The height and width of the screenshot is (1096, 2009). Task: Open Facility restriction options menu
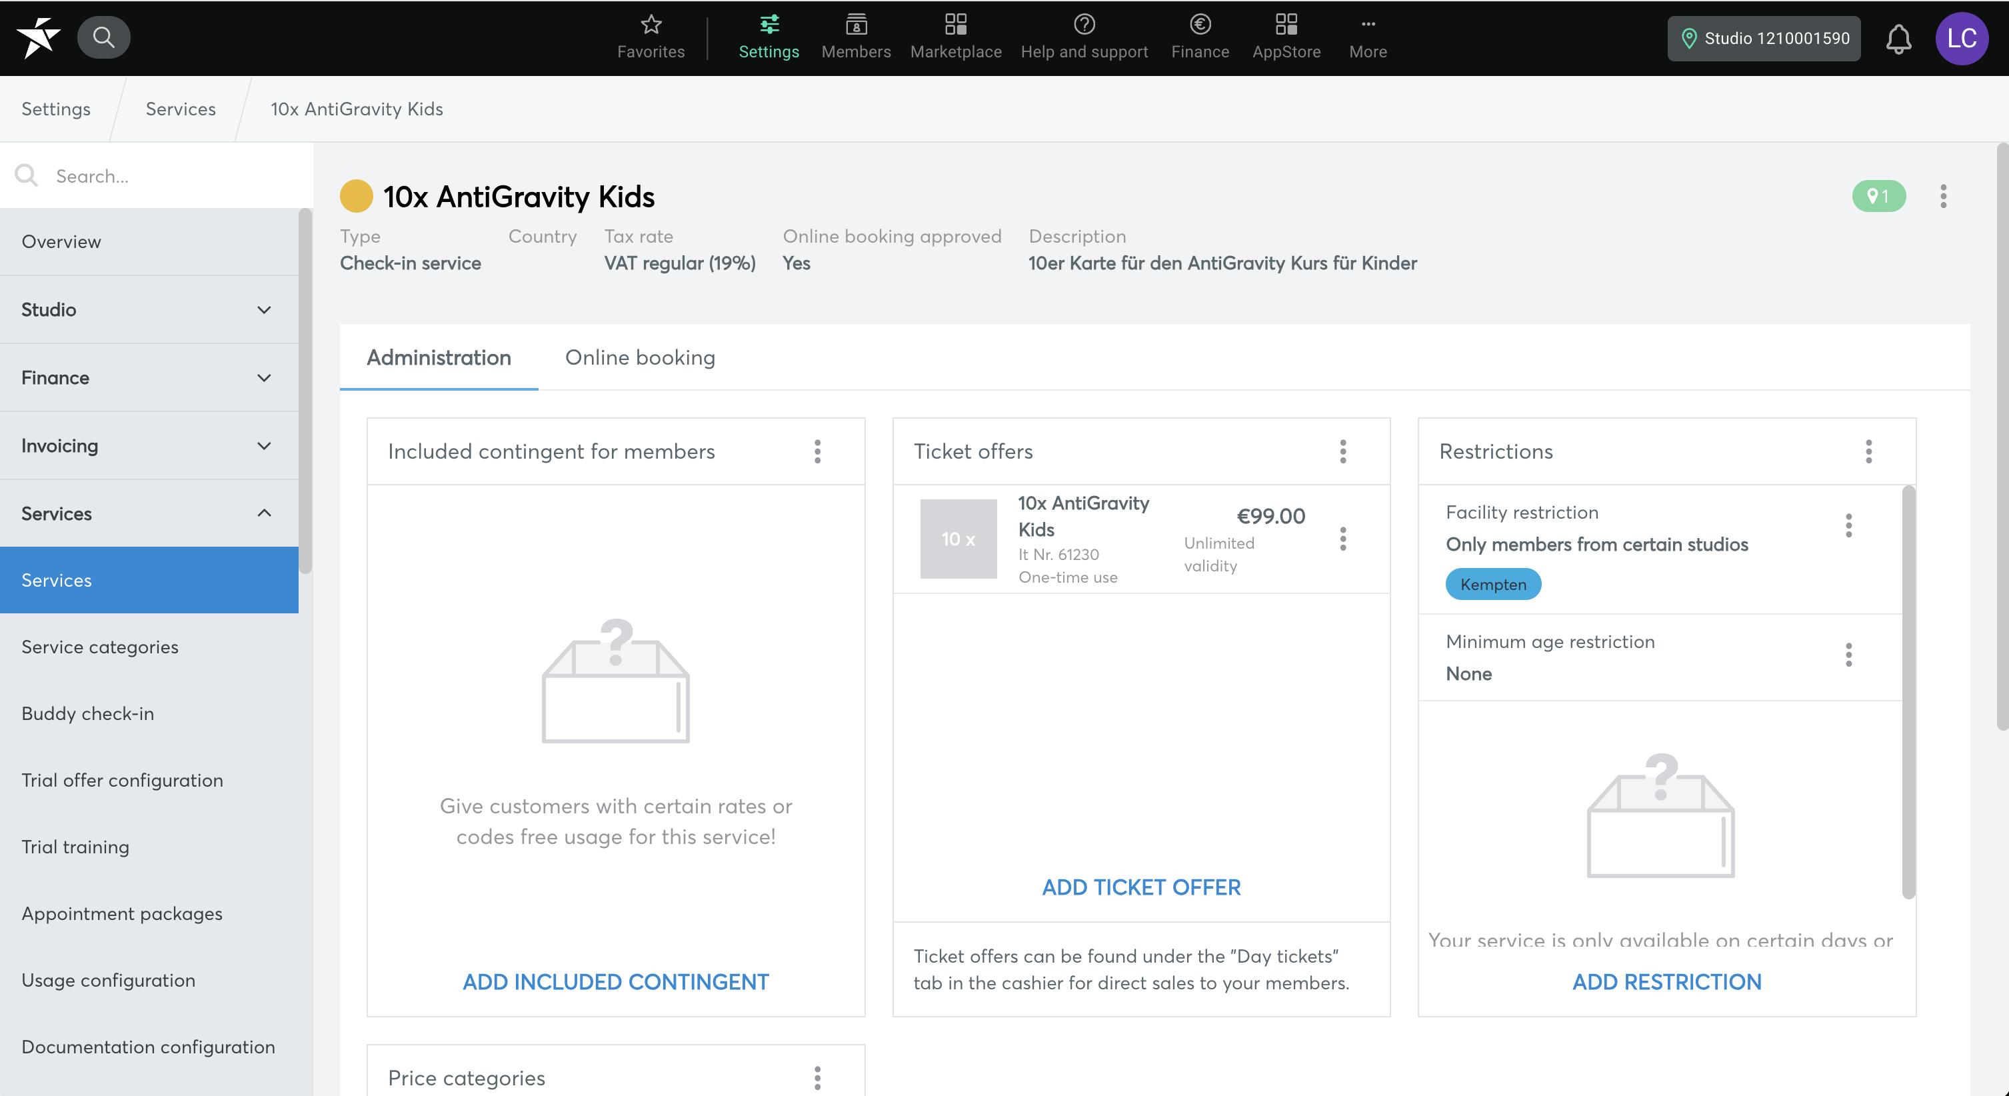1848,525
